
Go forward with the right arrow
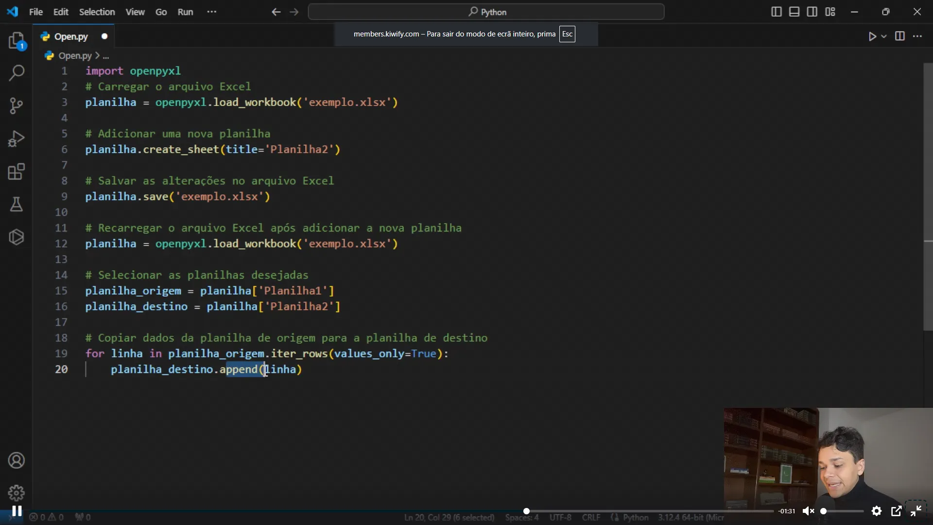pyautogui.click(x=294, y=12)
